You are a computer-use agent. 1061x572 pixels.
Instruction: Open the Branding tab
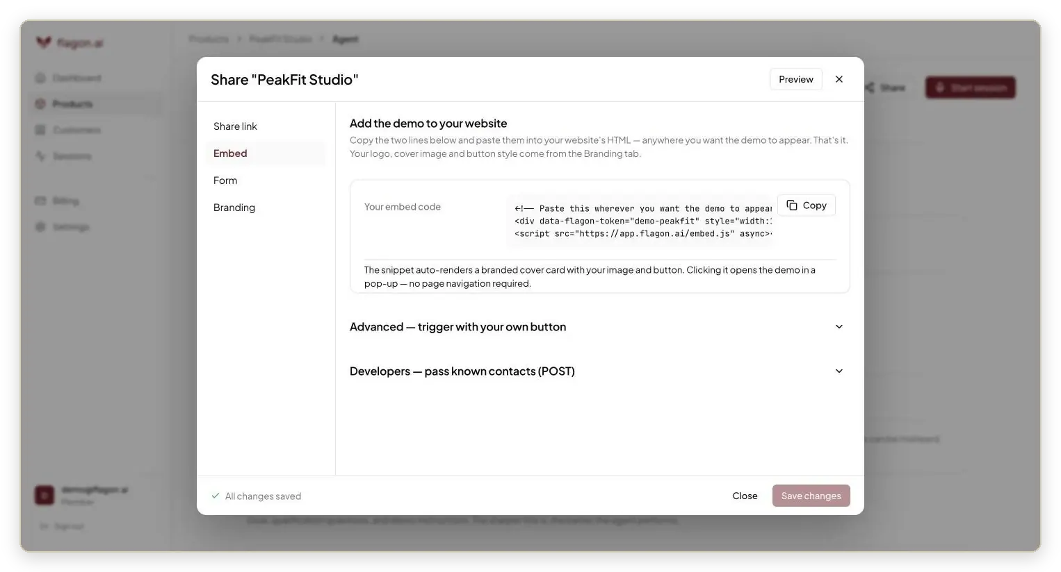(x=265, y=208)
